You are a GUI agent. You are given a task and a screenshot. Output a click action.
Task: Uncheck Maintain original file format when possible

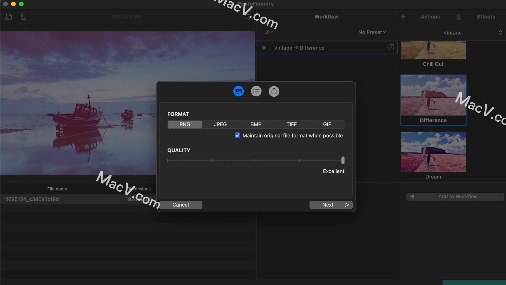[237, 135]
